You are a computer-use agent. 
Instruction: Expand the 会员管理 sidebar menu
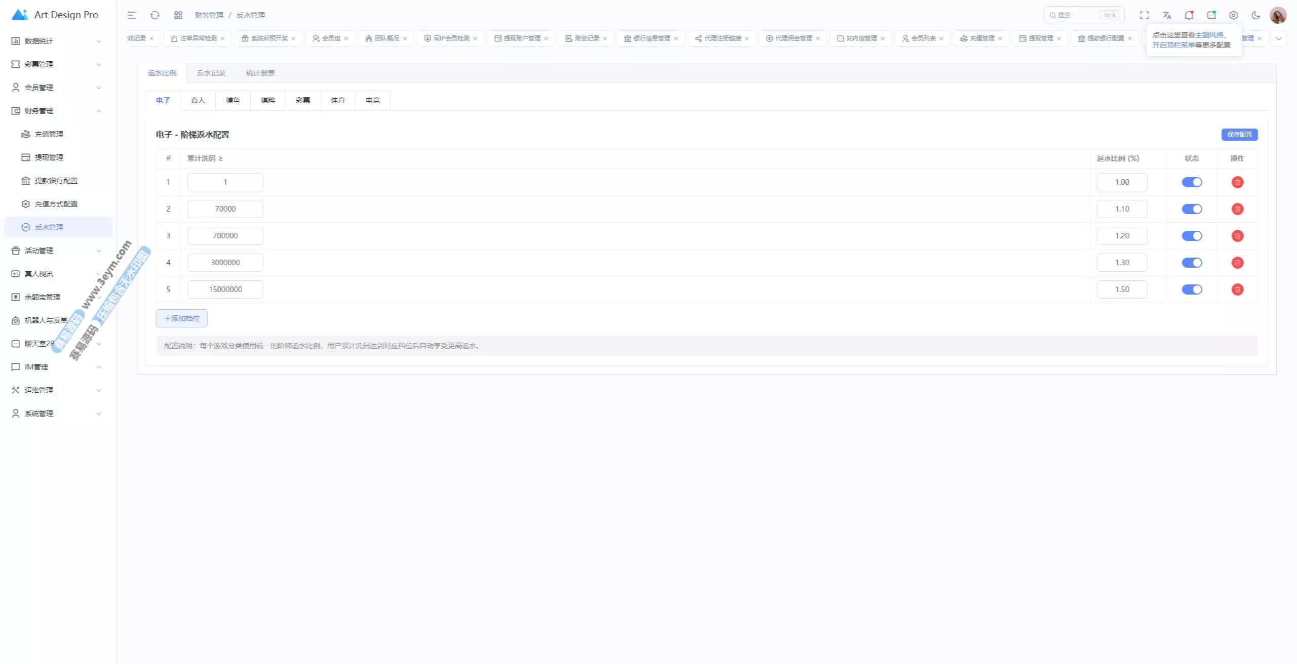(x=56, y=88)
